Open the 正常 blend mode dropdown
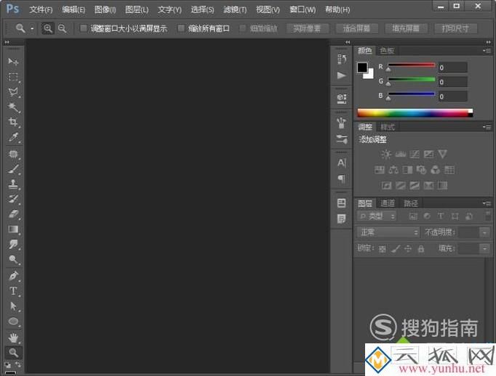 [x=388, y=232]
